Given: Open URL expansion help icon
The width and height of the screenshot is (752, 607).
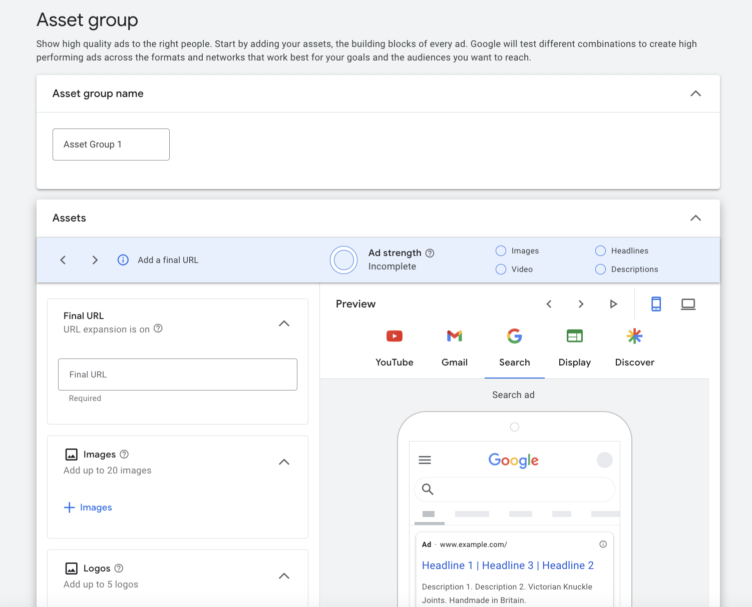Looking at the screenshot, I should 158,328.
